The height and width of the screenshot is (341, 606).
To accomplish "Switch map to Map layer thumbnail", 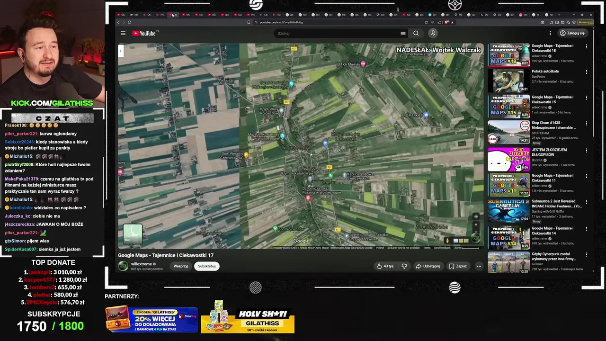I will (x=133, y=234).
